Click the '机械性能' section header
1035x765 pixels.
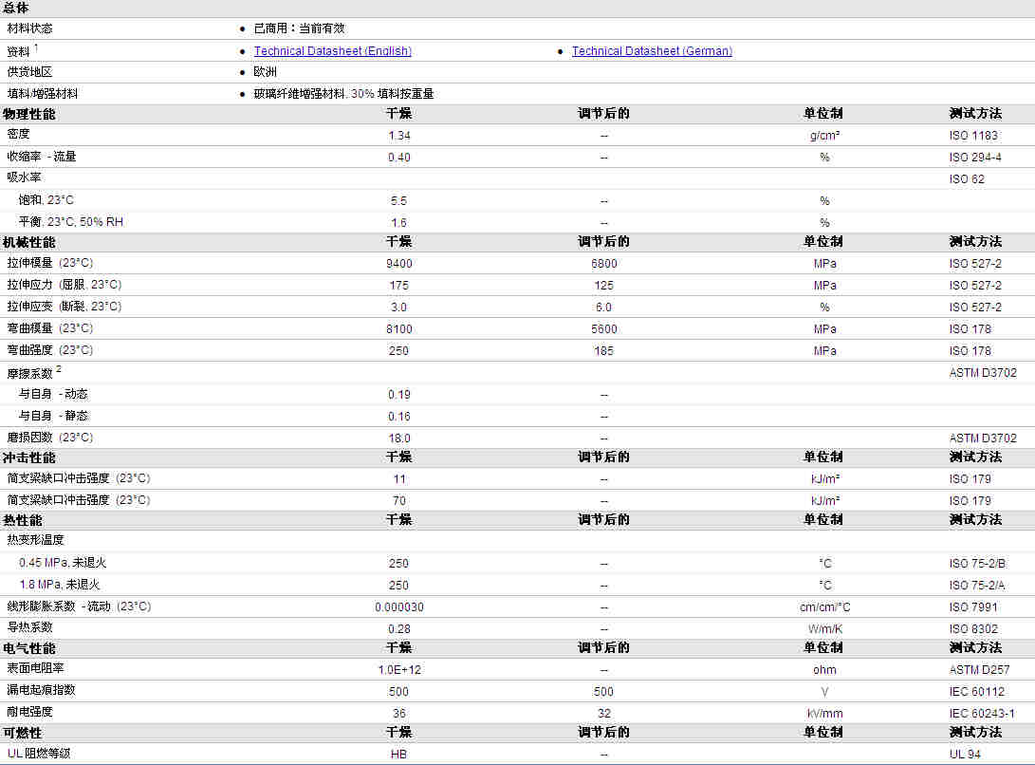(x=29, y=242)
